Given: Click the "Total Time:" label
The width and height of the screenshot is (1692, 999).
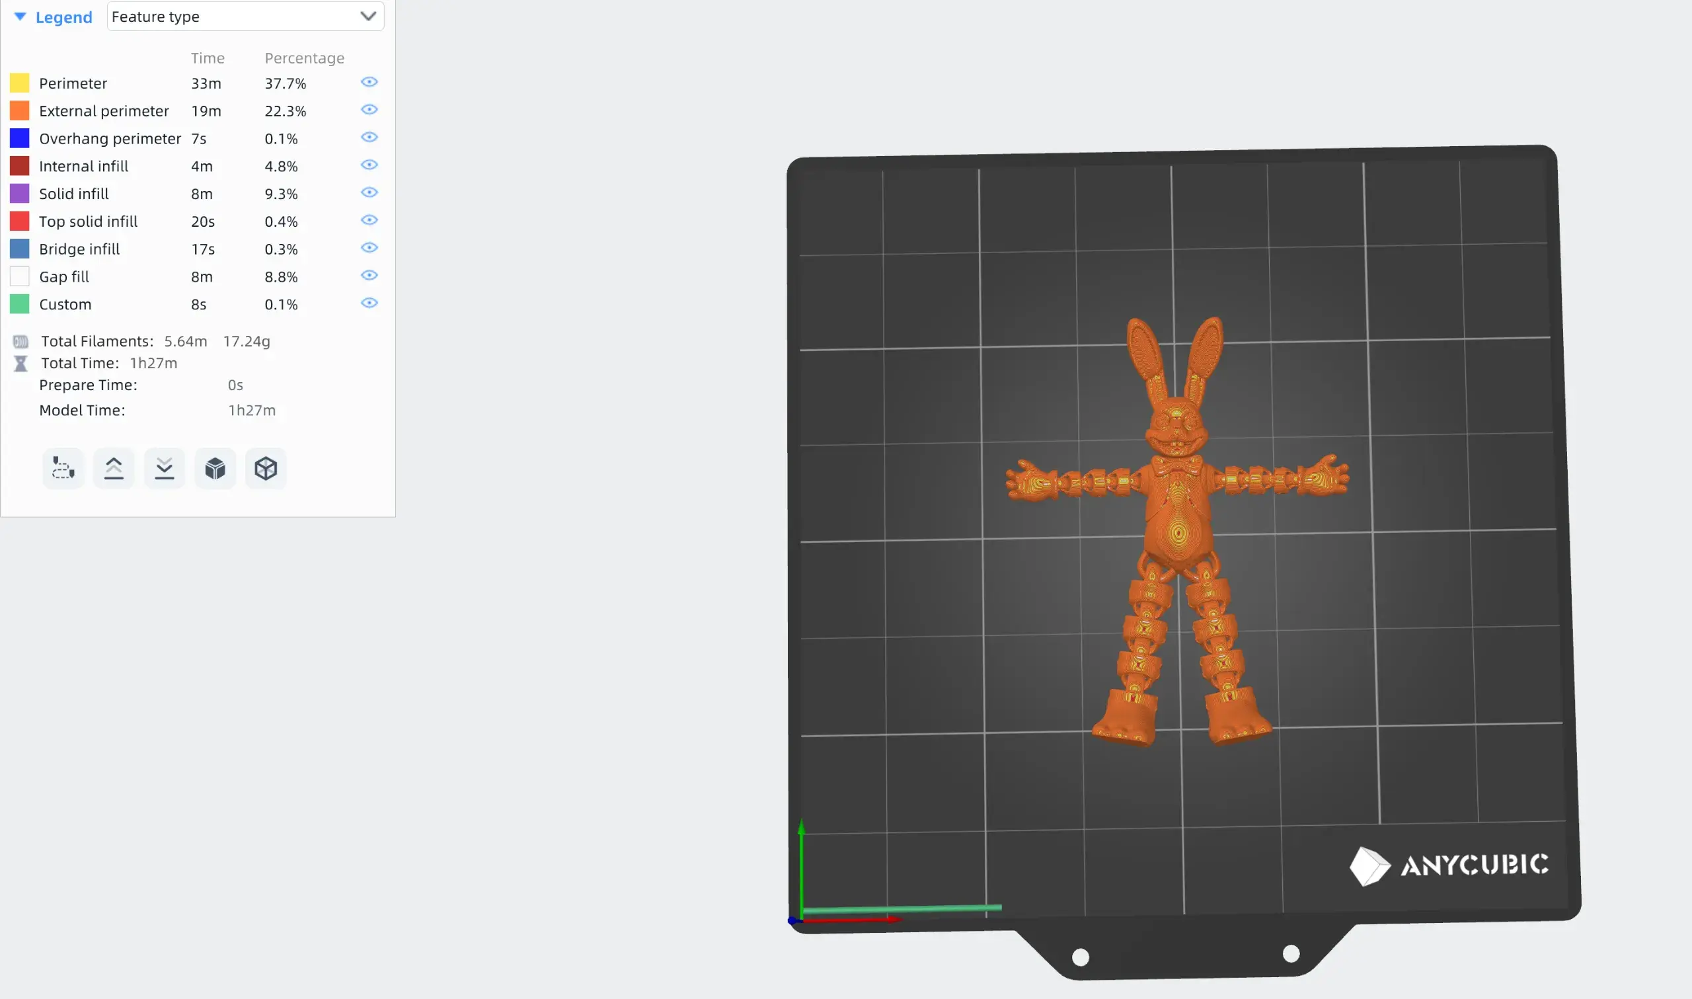Looking at the screenshot, I should click(x=80, y=363).
